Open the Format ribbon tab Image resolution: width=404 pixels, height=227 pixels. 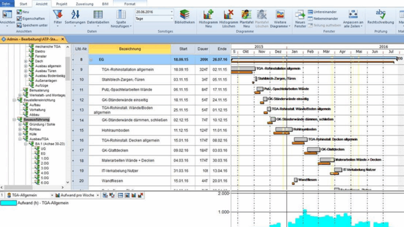[130, 4]
